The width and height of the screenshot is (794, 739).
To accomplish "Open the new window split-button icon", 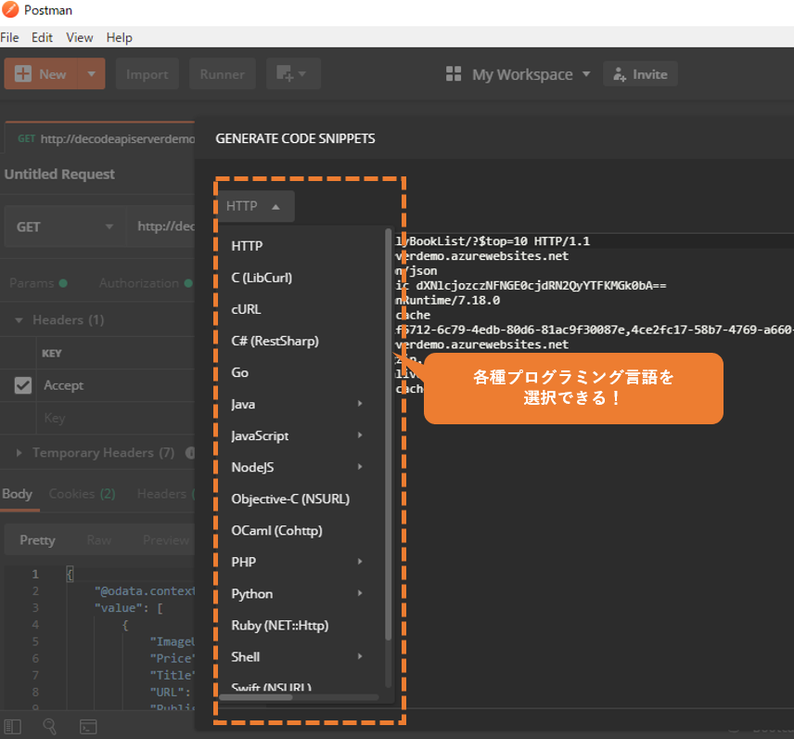I will [293, 74].
